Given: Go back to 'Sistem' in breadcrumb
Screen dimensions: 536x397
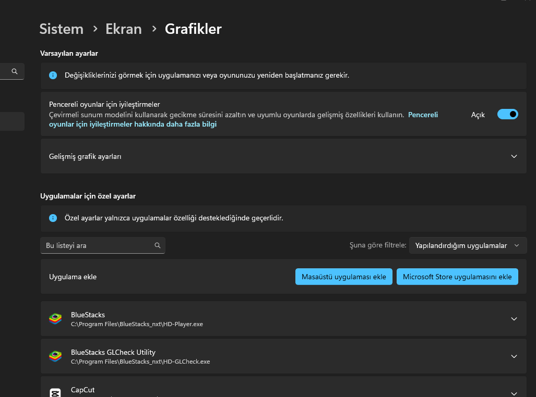Looking at the screenshot, I should click(x=61, y=29).
